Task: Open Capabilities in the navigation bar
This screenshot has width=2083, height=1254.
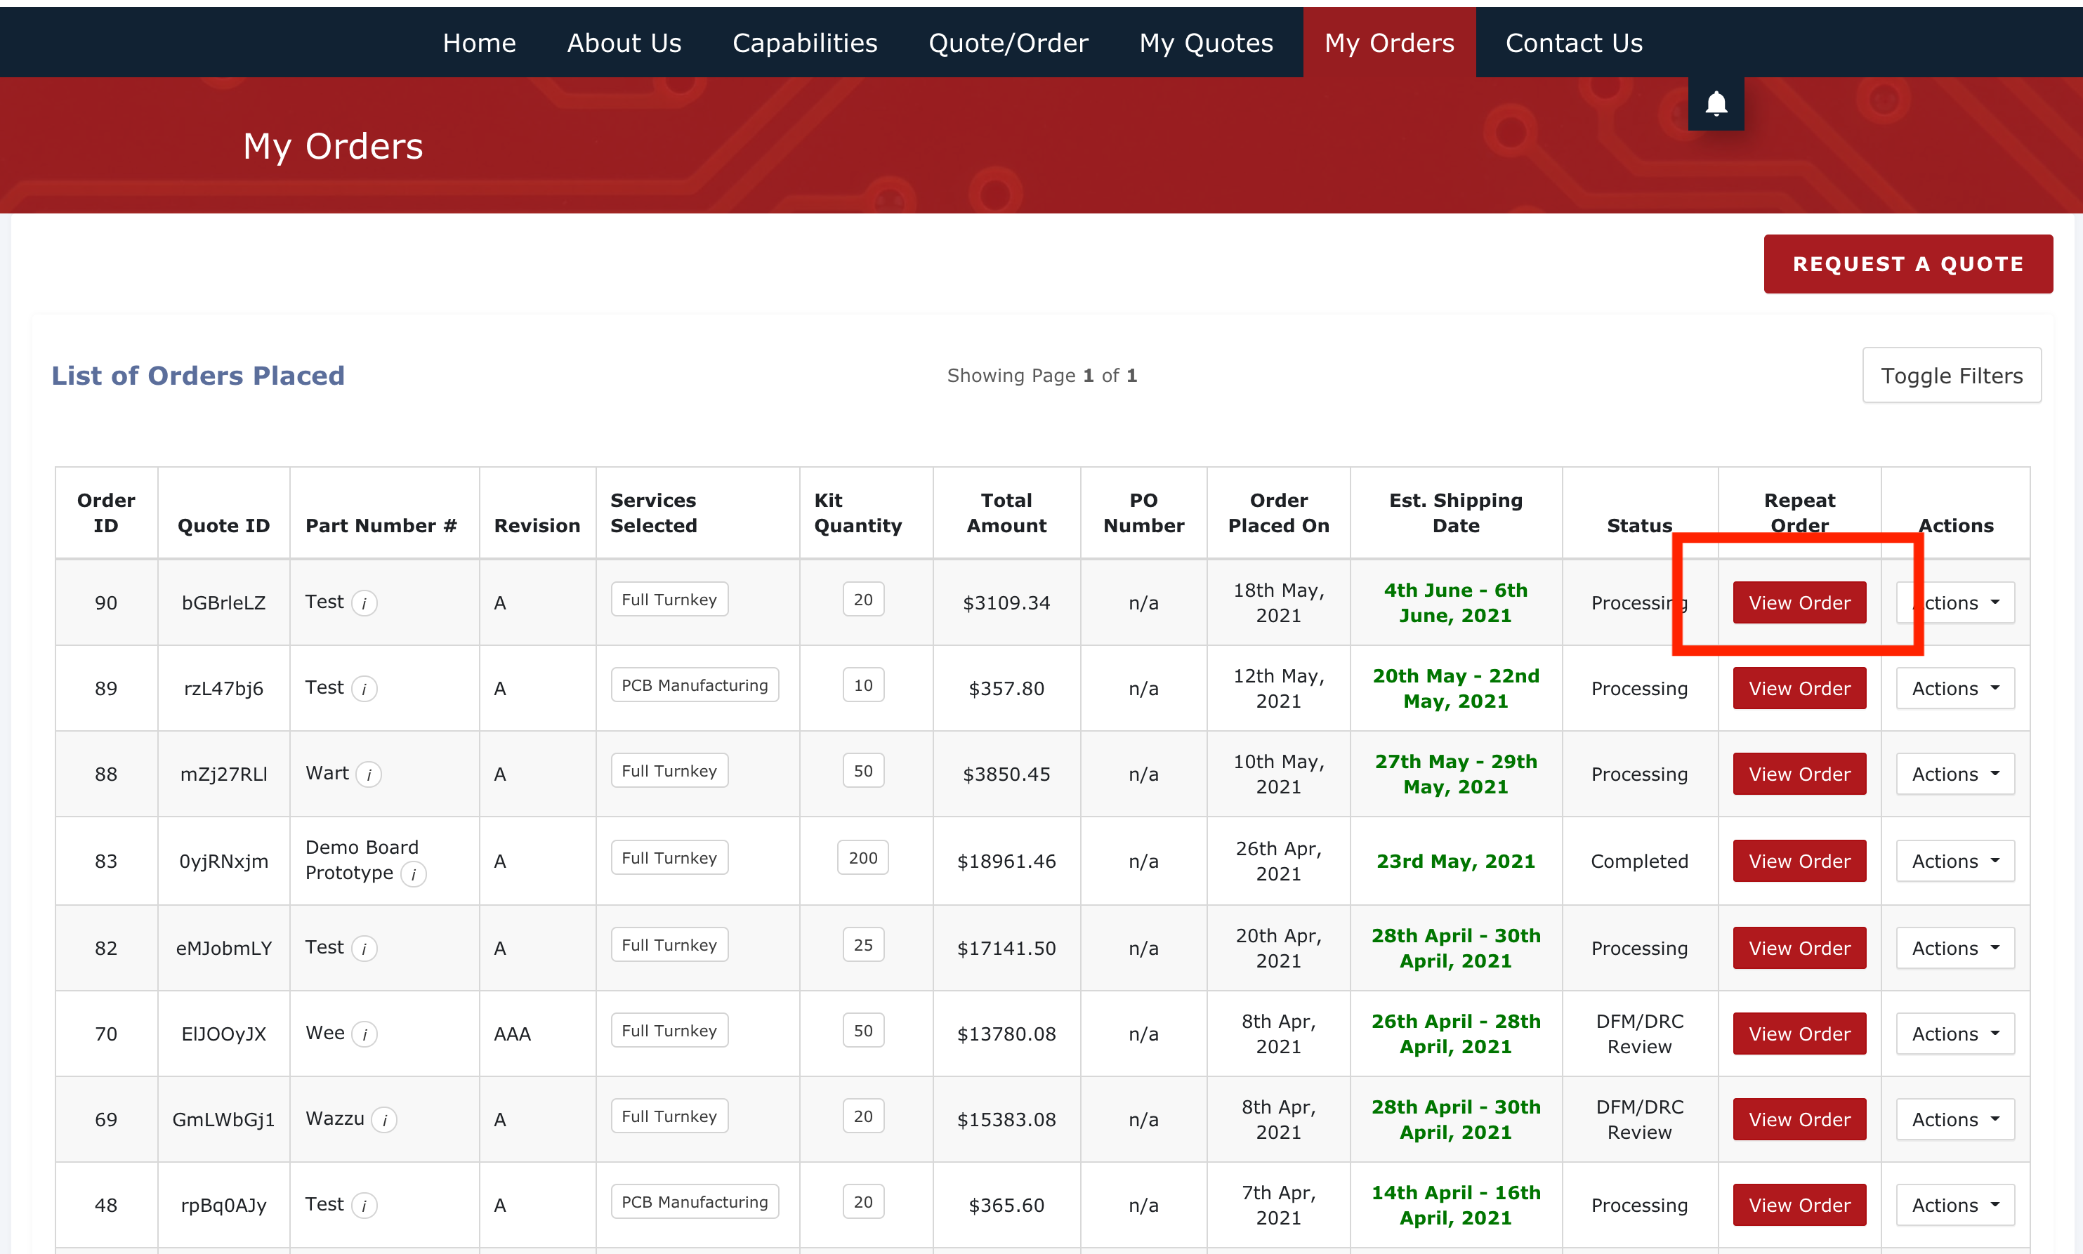Action: 804,42
